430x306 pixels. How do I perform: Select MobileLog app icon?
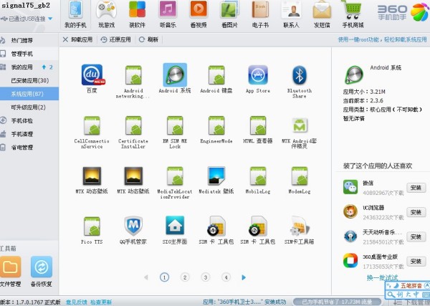[258, 176]
